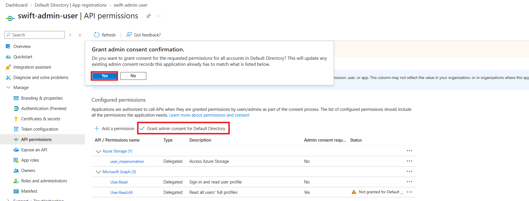Click Got feedback? in the toolbar
The width and height of the screenshot is (529, 201).
pos(147,35)
